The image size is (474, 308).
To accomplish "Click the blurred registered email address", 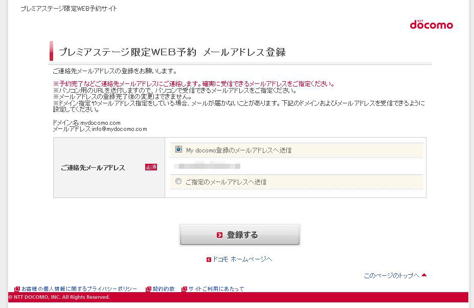I will [x=207, y=166].
